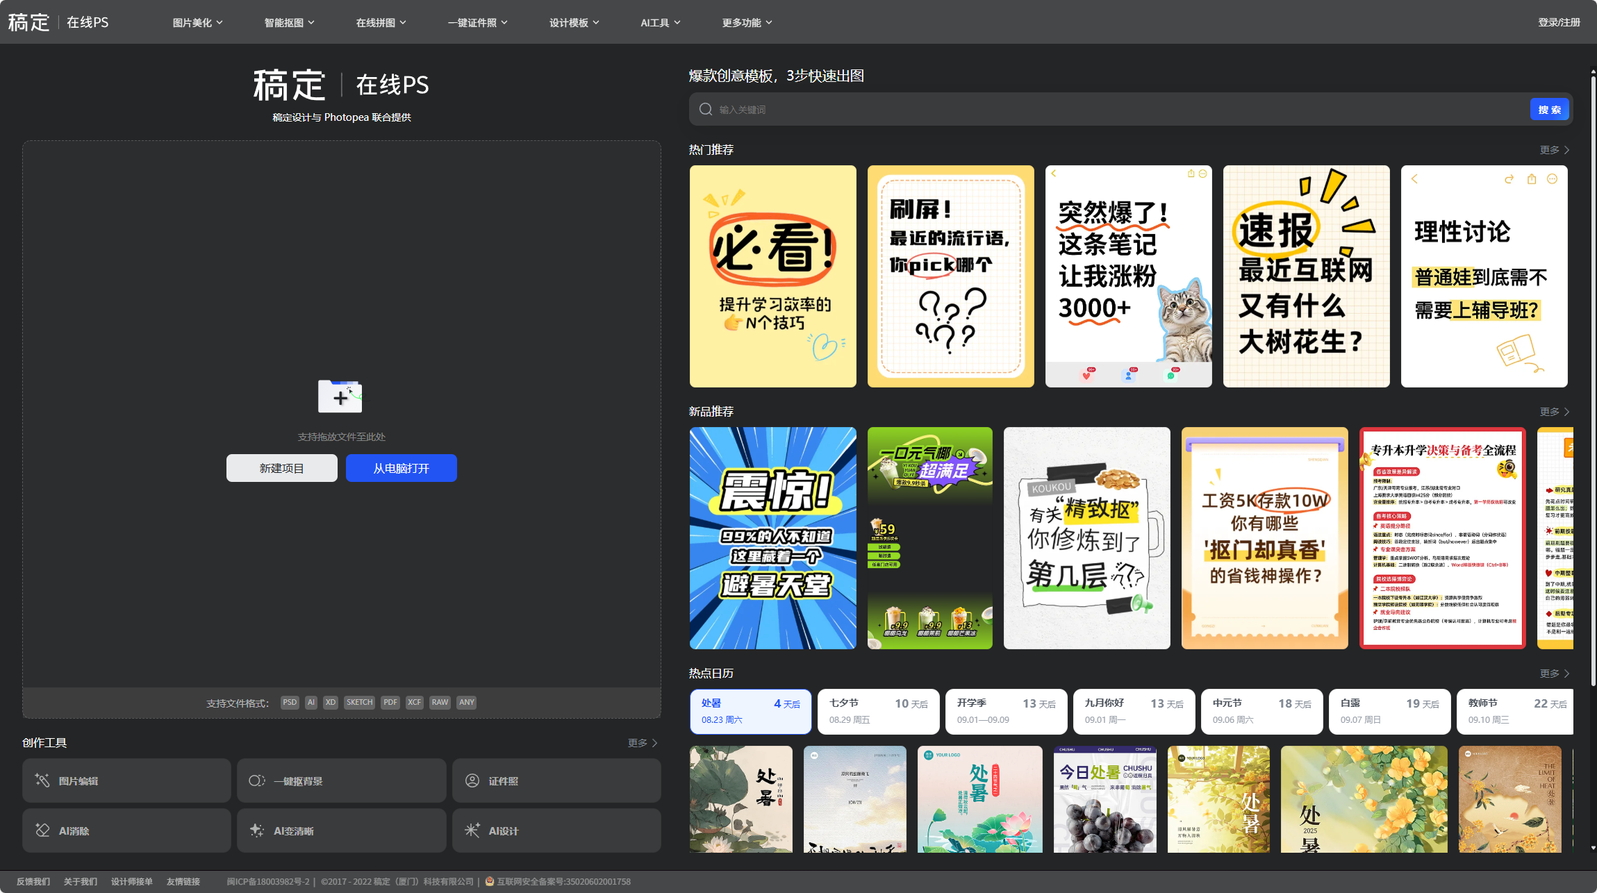Click the 从电脑打开 button
The width and height of the screenshot is (1597, 893).
coord(401,467)
